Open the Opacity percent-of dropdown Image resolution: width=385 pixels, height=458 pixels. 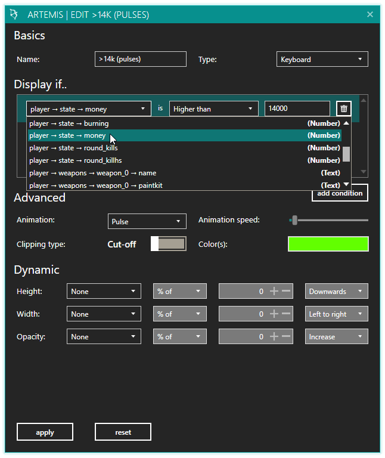180,336
